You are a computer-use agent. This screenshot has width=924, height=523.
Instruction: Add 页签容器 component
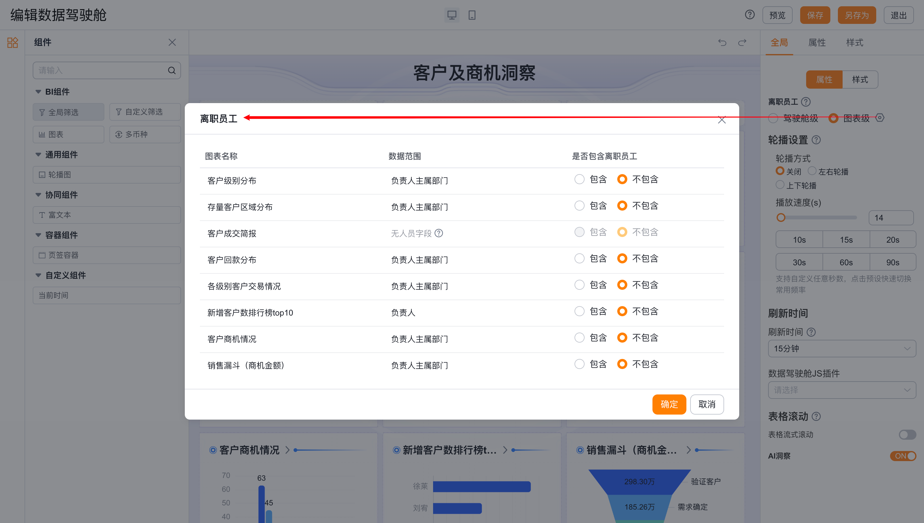click(107, 255)
